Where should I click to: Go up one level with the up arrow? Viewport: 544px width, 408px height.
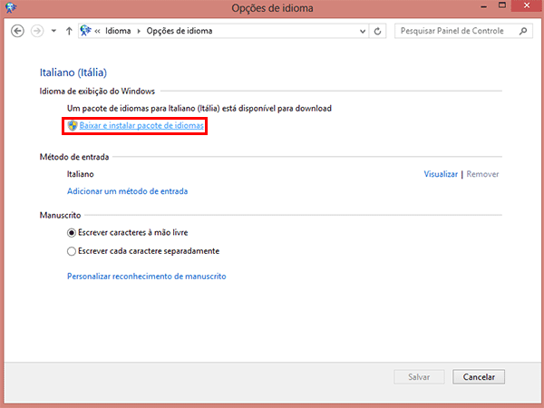[69, 31]
